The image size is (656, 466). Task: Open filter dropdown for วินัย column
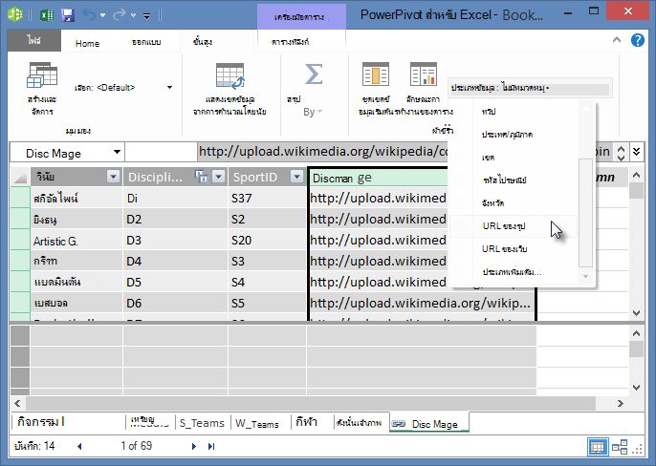coord(113,177)
